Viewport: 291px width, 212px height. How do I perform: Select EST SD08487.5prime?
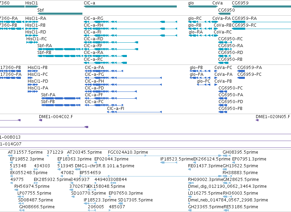36,200
